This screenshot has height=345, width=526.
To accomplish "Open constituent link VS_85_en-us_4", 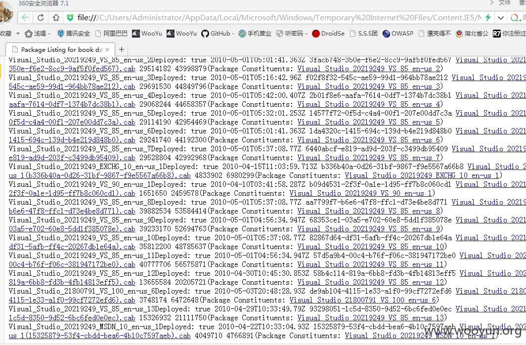I will [368, 104].
